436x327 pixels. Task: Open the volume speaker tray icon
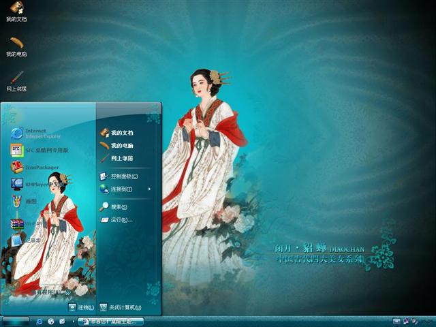415,322
